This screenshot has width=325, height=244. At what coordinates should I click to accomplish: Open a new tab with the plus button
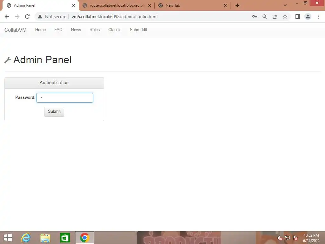(237, 5)
